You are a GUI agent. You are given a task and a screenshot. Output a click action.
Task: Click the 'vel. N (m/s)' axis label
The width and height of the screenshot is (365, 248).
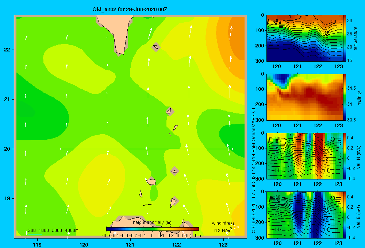[x=358, y=157]
